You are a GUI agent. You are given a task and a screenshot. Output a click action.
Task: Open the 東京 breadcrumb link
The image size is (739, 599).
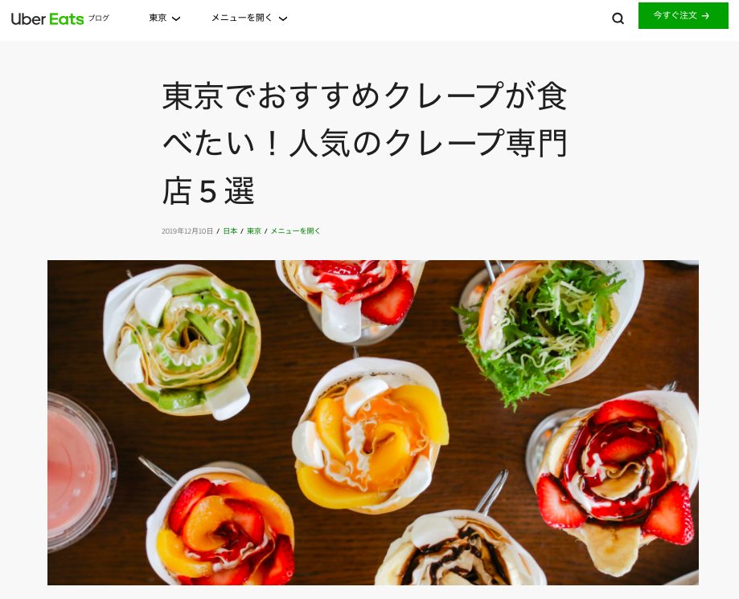pos(253,231)
